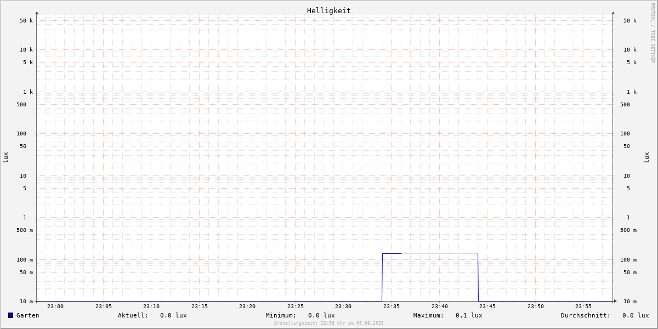Click the 10 m label on left axis
This screenshot has height=329, width=658.
click(x=26, y=302)
